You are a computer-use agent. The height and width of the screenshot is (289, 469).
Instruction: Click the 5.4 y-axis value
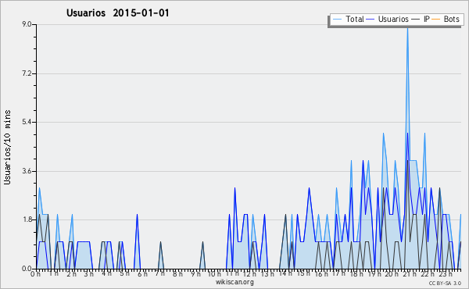[27, 122]
